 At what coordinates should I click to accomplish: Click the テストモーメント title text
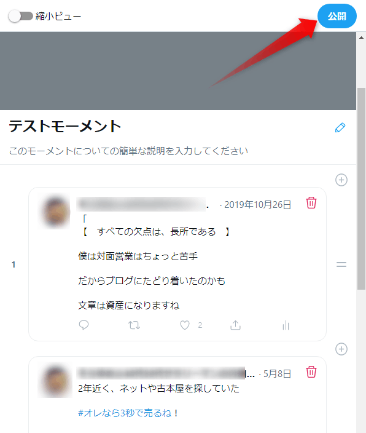[x=65, y=127]
